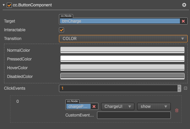Open the ButtonComponent gear settings menu

[184, 5]
